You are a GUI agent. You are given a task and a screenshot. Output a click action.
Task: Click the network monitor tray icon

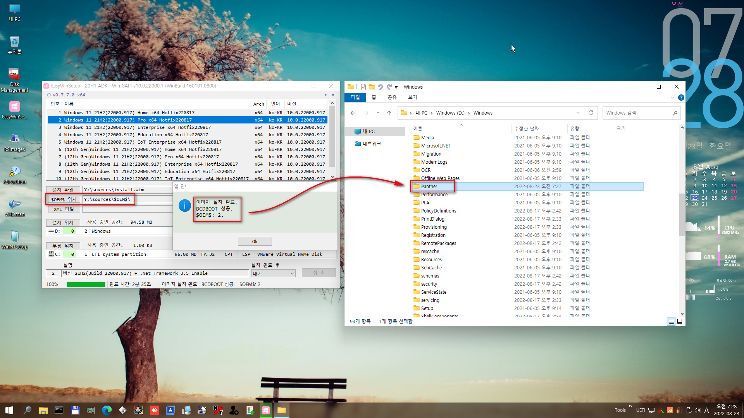click(x=651, y=410)
